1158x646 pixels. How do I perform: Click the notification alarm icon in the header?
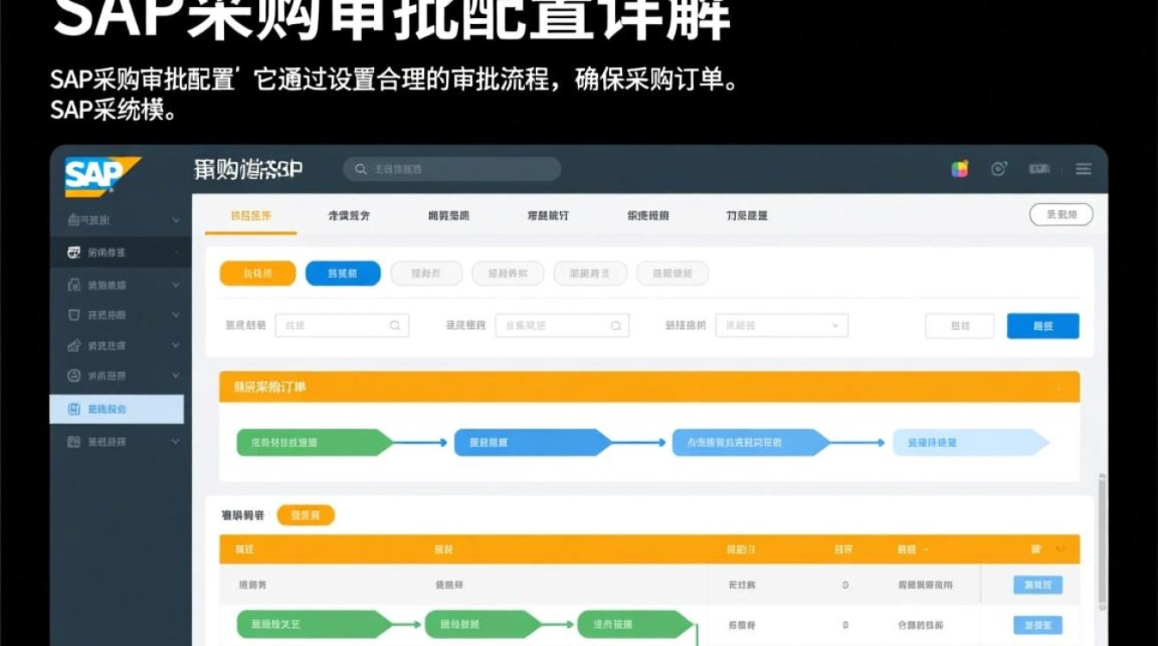(x=999, y=168)
